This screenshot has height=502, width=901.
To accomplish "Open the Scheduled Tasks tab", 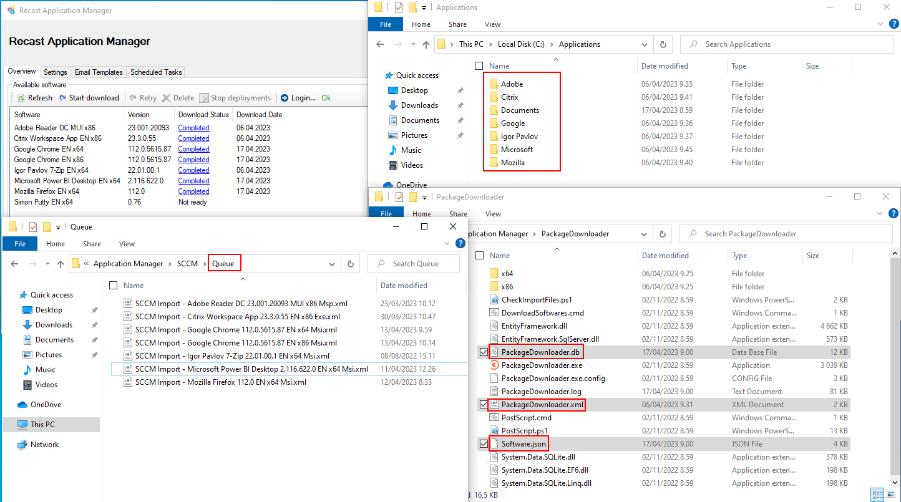I will (x=156, y=72).
